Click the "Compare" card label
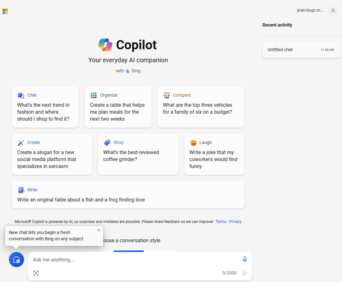This screenshot has width=342, height=282. (x=182, y=95)
